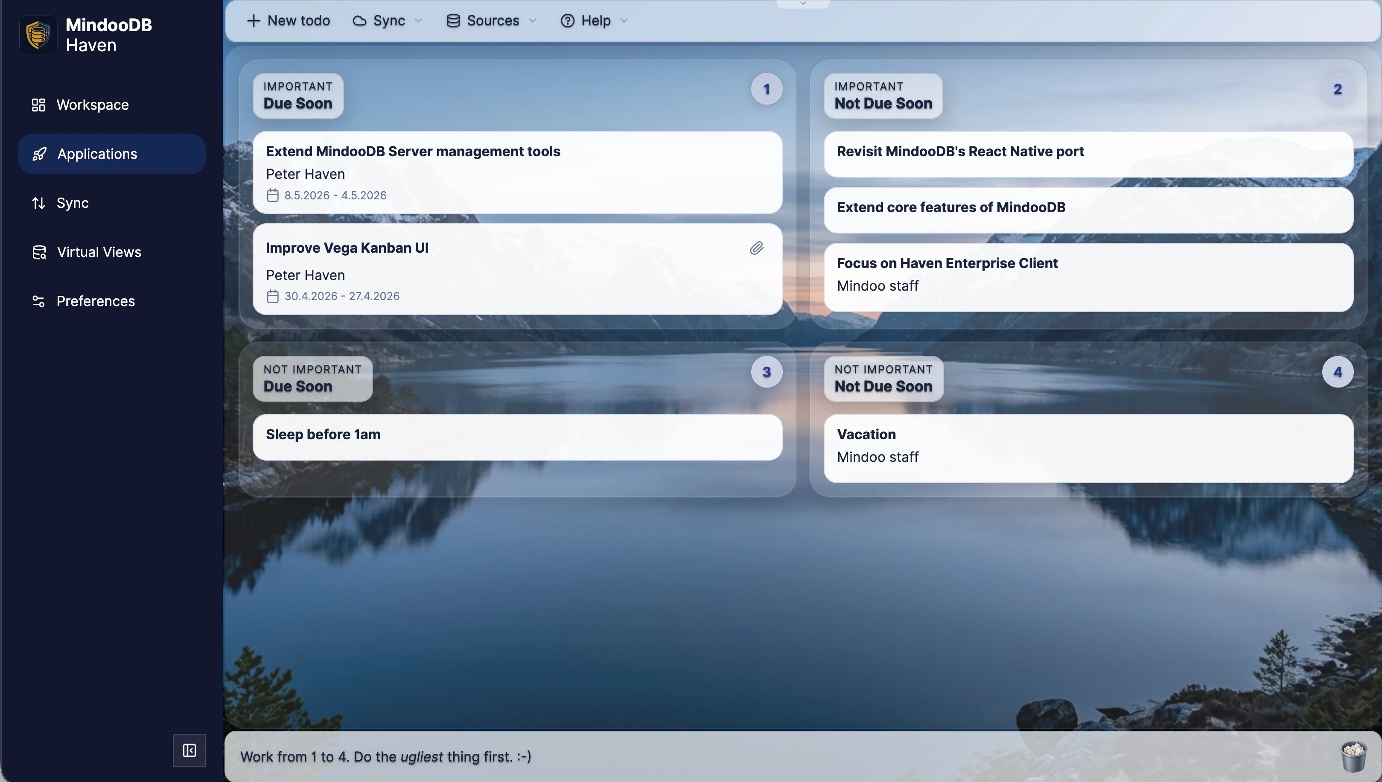Screen dimensions: 1382x782
Task: Click the calendar icon on Extend MindooDB Server card
Action: pyautogui.click(x=273, y=195)
